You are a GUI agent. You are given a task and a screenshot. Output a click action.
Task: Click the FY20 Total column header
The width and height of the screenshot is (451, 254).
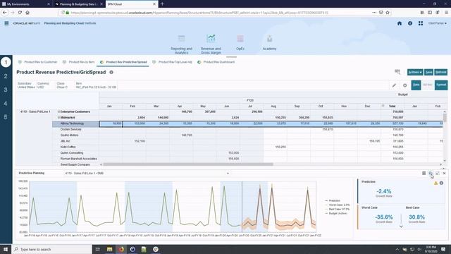(392, 107)
